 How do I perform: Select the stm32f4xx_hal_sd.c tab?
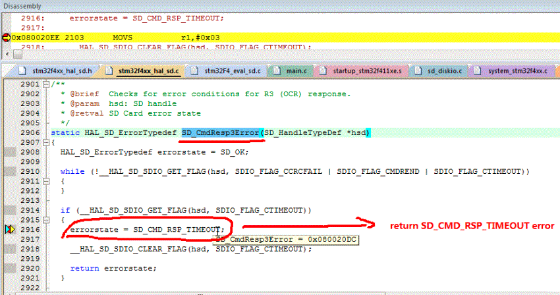click(x=144, y=71)
